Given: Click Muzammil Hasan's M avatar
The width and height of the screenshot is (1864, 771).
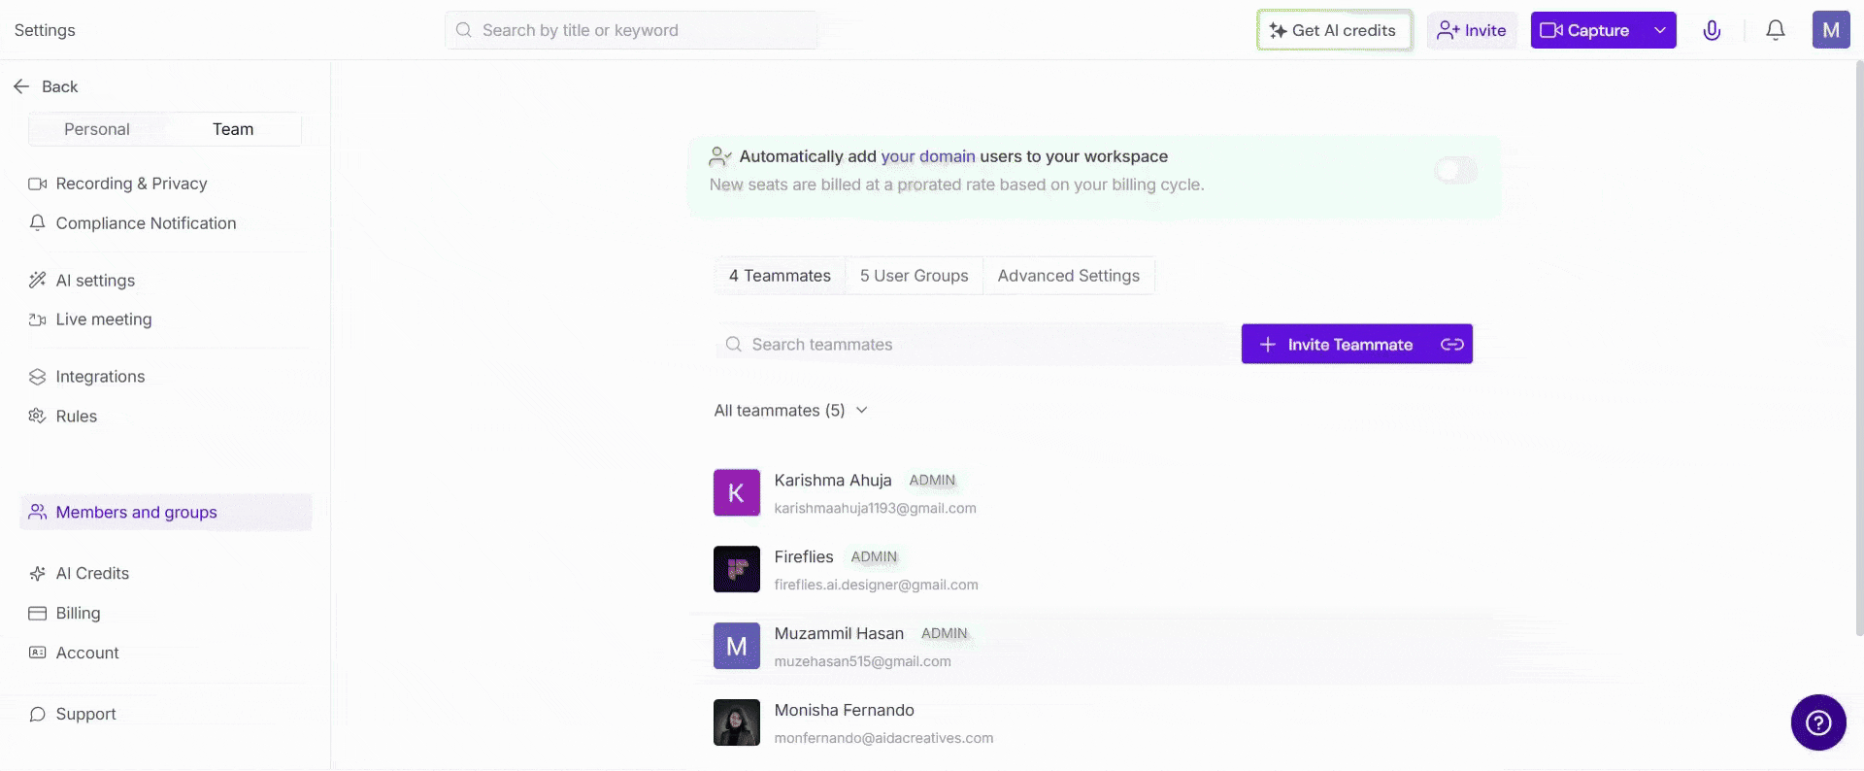Looking at the screenshot, I should point(737,646).
